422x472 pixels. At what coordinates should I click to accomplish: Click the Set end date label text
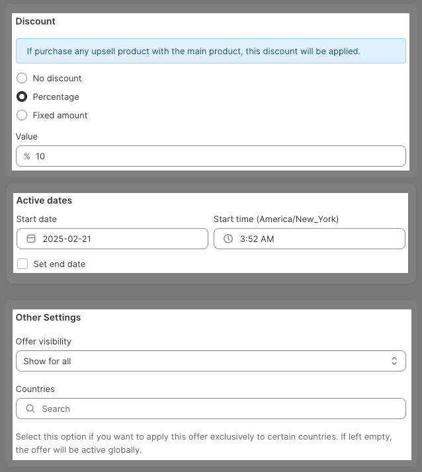[60, 264]
